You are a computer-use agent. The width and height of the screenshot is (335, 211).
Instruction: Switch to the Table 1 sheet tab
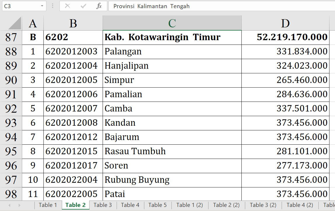tap(48, 205)
